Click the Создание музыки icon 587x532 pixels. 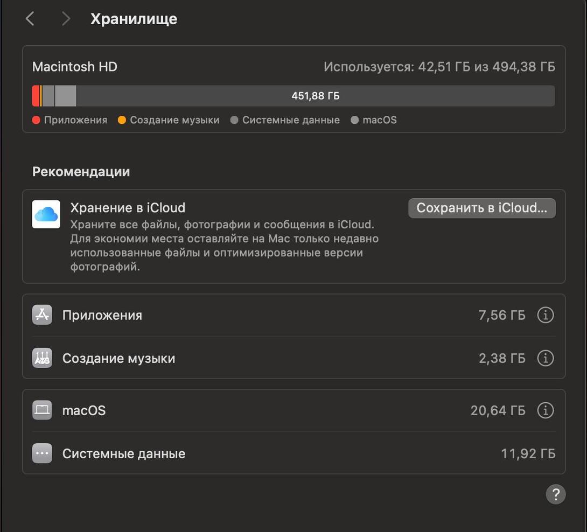pos(42,358)
